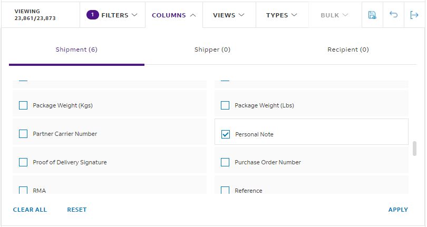
Task: Select the Partner Carrier Number checkbox
Action: [x=23, y=134]
